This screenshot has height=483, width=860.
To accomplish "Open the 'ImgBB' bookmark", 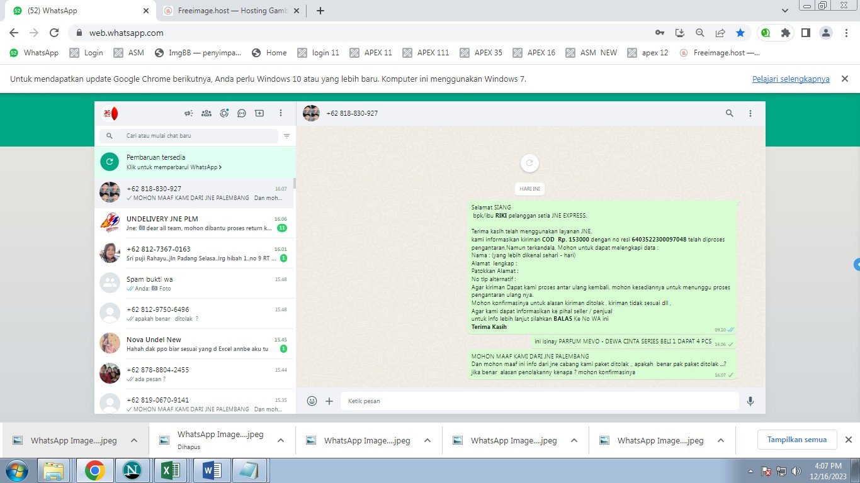I will pos(198,53).
